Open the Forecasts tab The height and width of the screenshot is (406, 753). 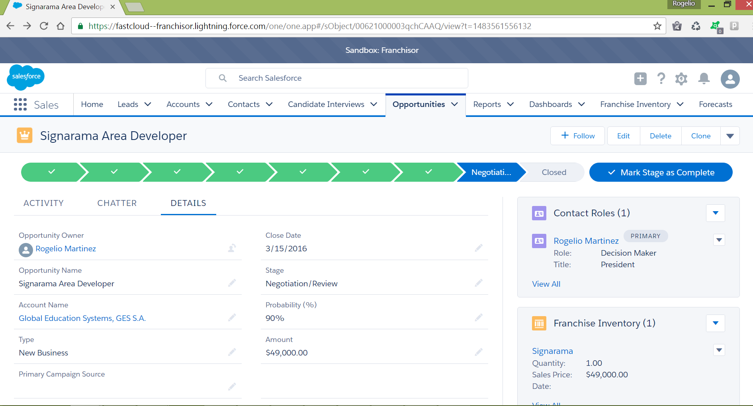click(x=716, y=104)
